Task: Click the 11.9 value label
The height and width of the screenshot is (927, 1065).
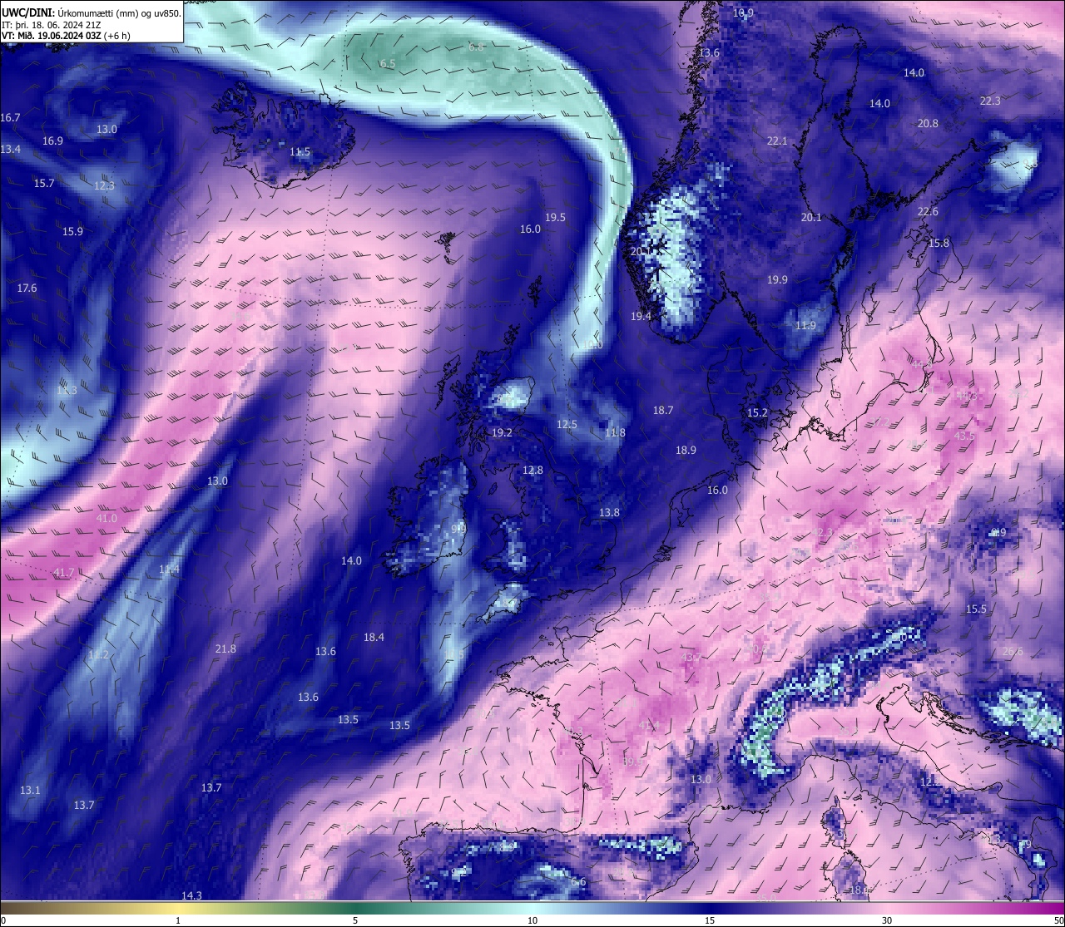Action: [805, 325]
